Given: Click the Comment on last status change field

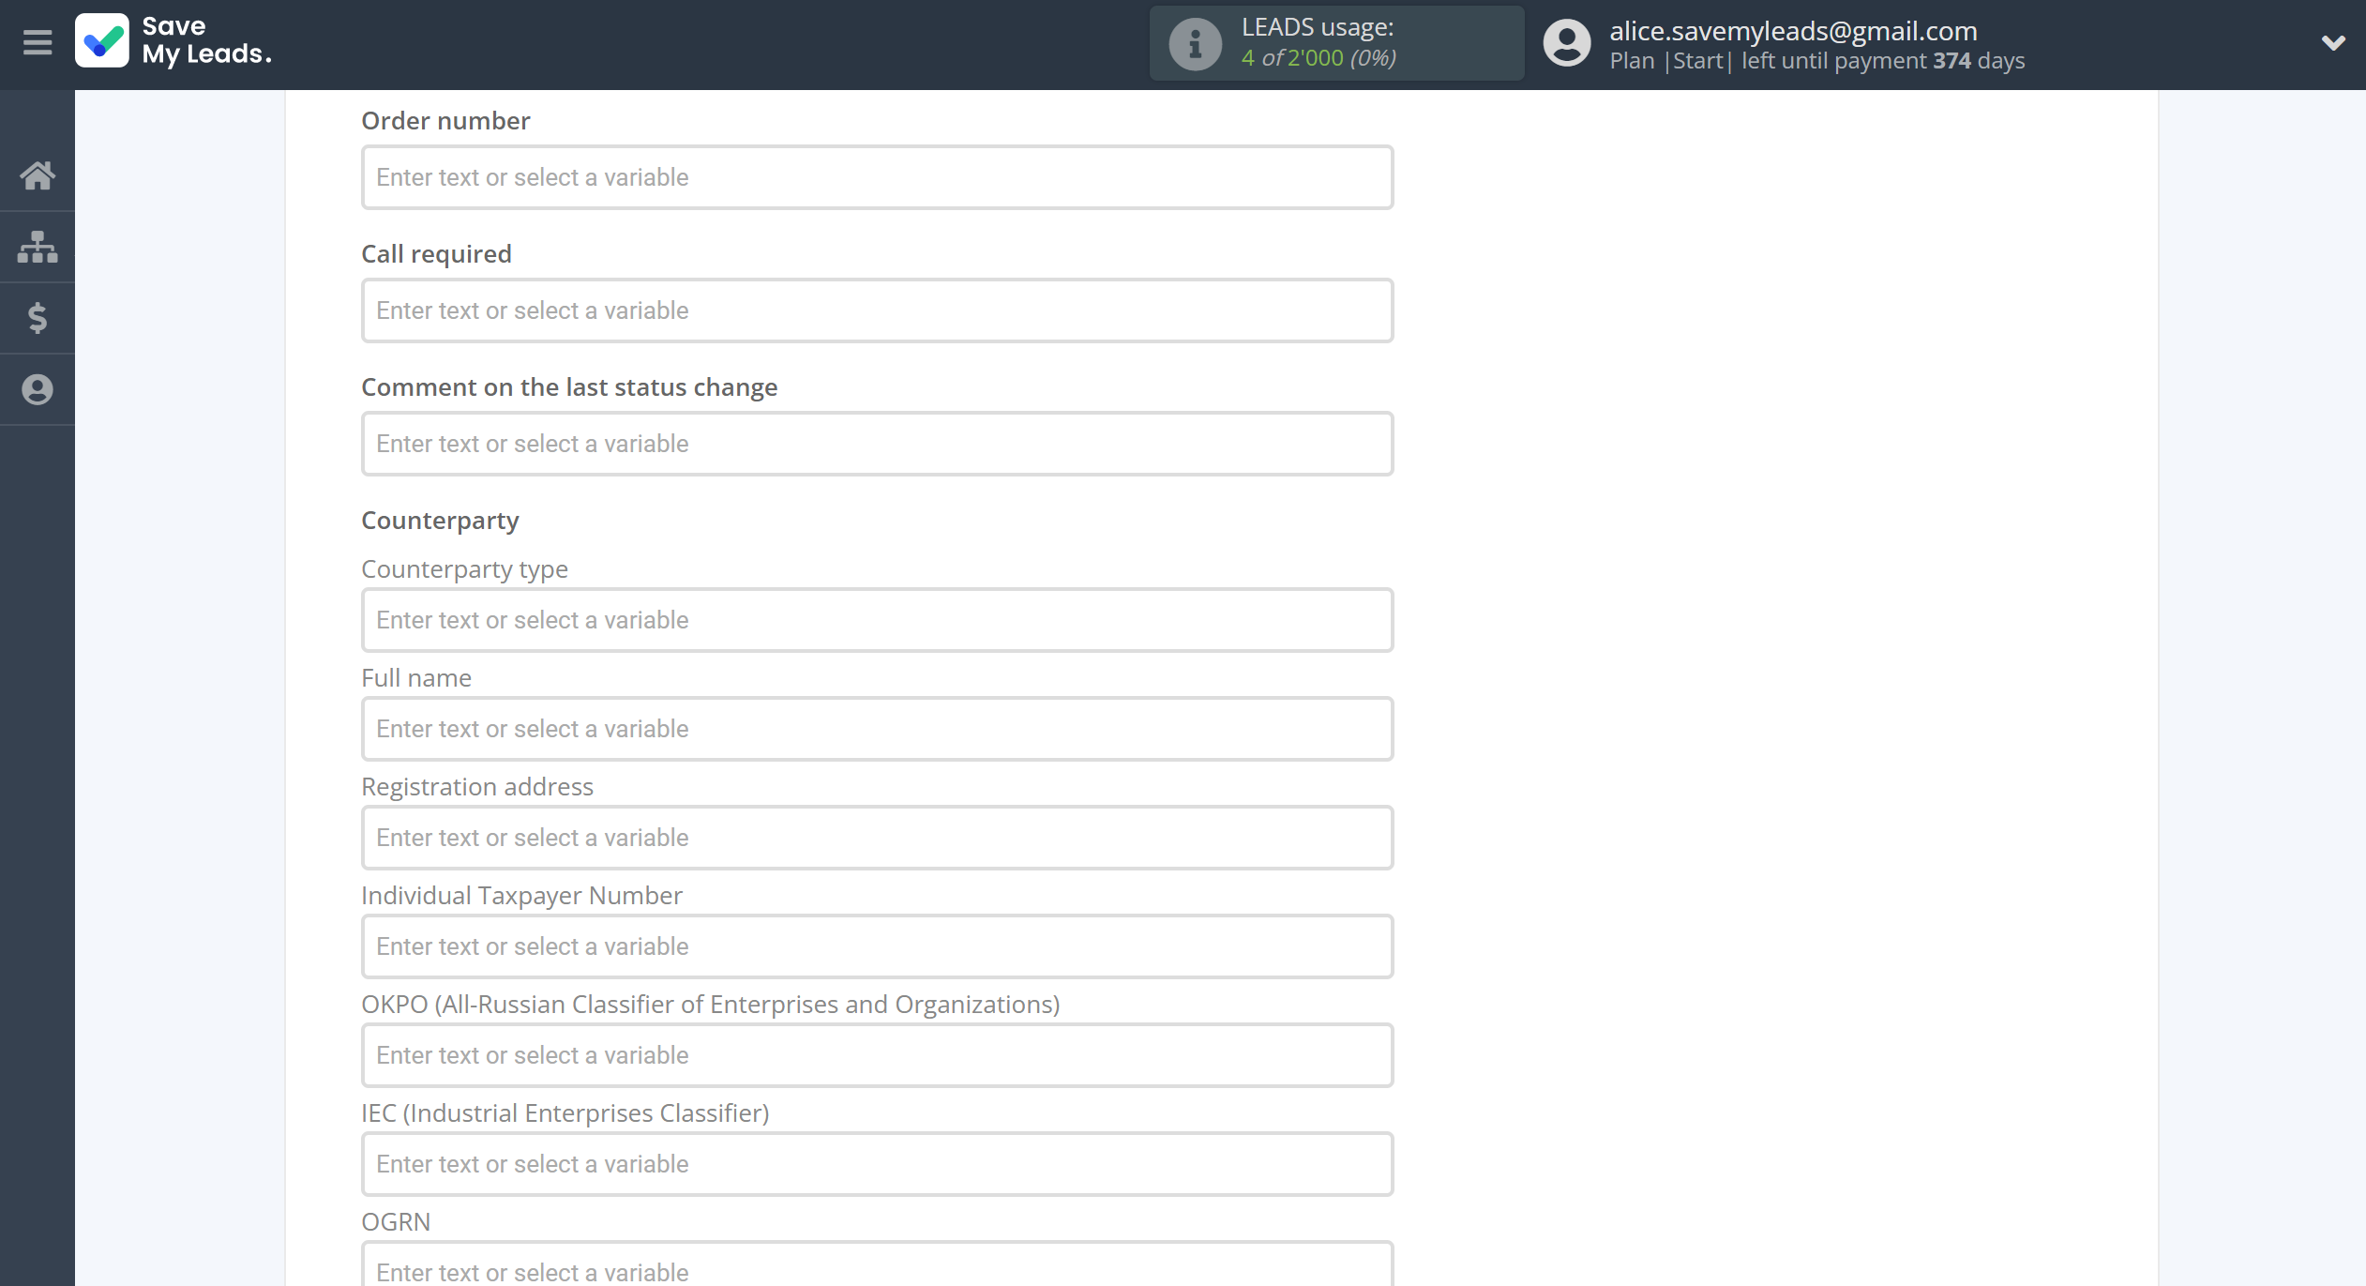Looking at the screenshot, I should click(877, 444).
